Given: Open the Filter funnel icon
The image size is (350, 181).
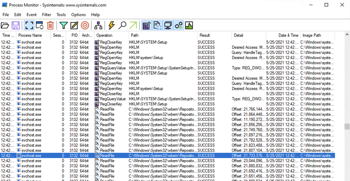Looking at the screenshot, I should (64, 26).
